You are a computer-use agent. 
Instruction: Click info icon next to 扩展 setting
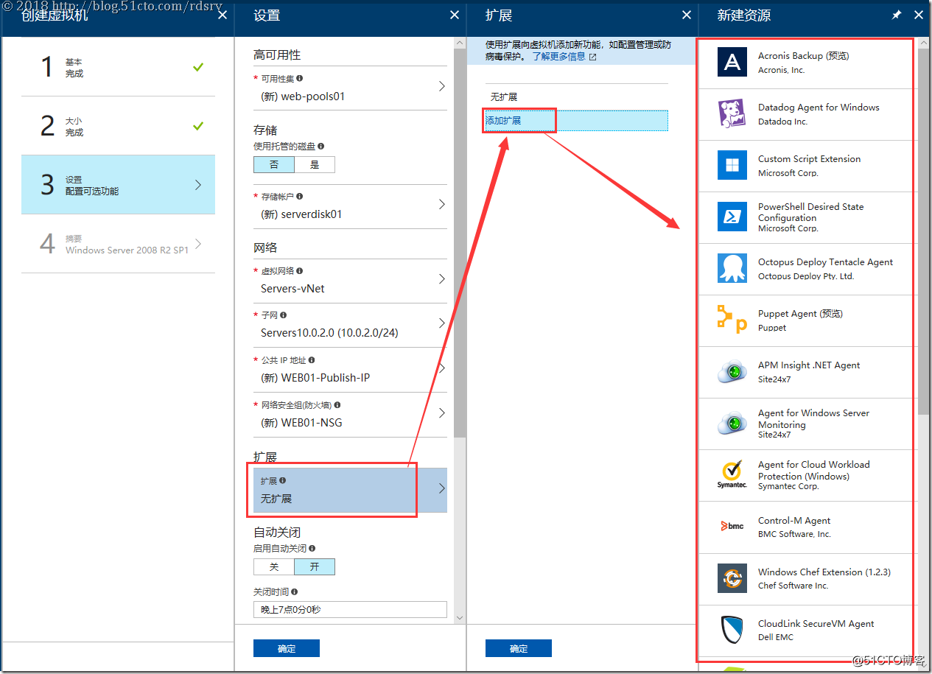tap(282, 480)
